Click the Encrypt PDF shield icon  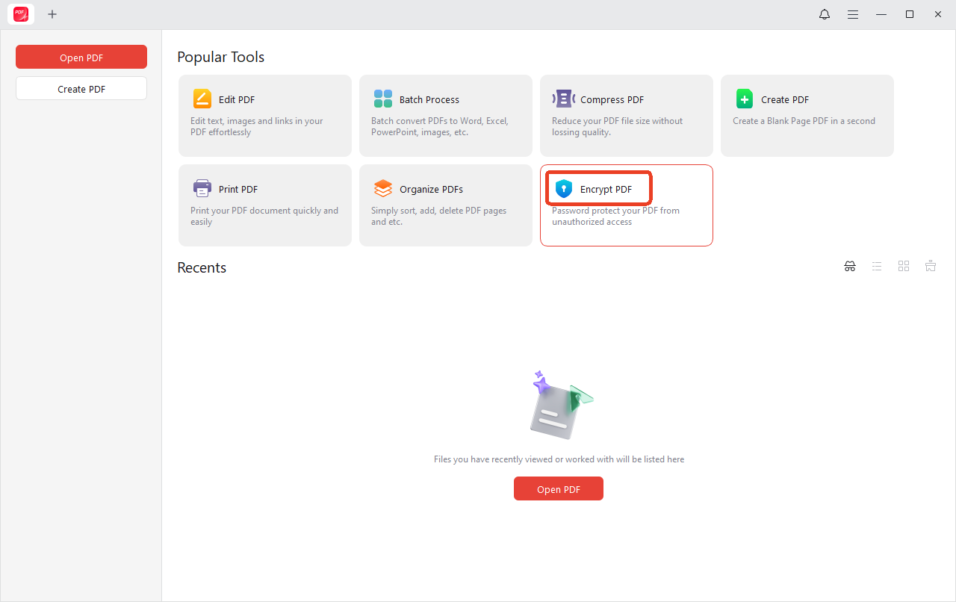point(564,189)
